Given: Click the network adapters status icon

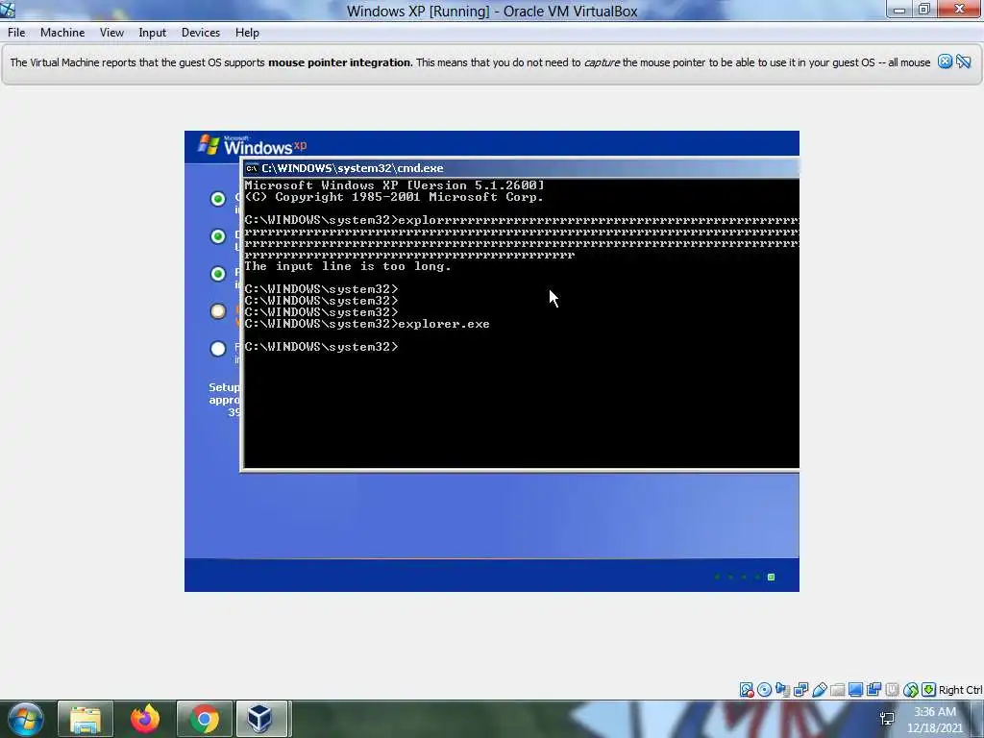Looking at the screenshot, I should point(800,690).
